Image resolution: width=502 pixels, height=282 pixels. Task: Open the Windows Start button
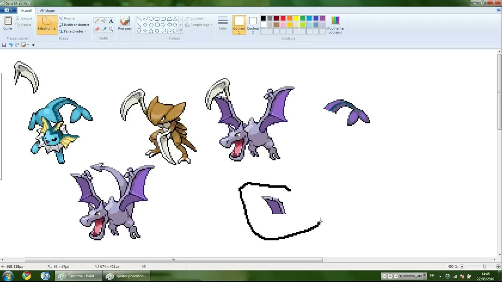coord(8,276)
